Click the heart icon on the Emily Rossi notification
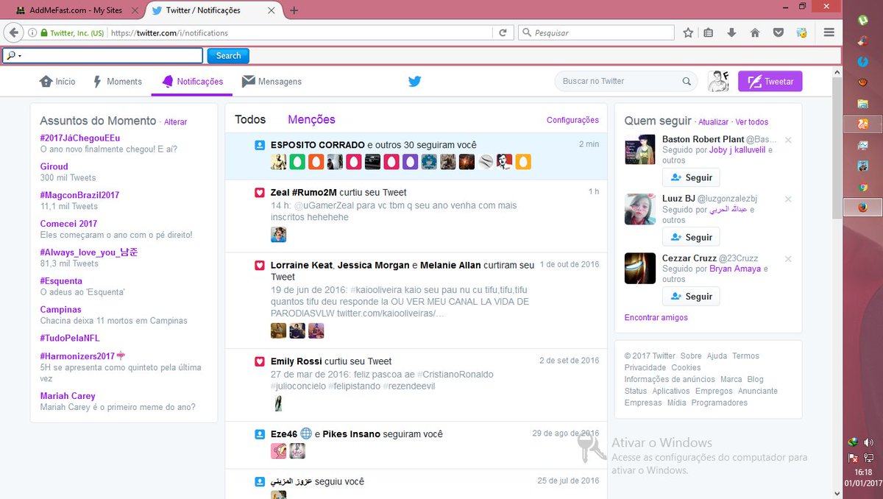 [x=259, y=361]
